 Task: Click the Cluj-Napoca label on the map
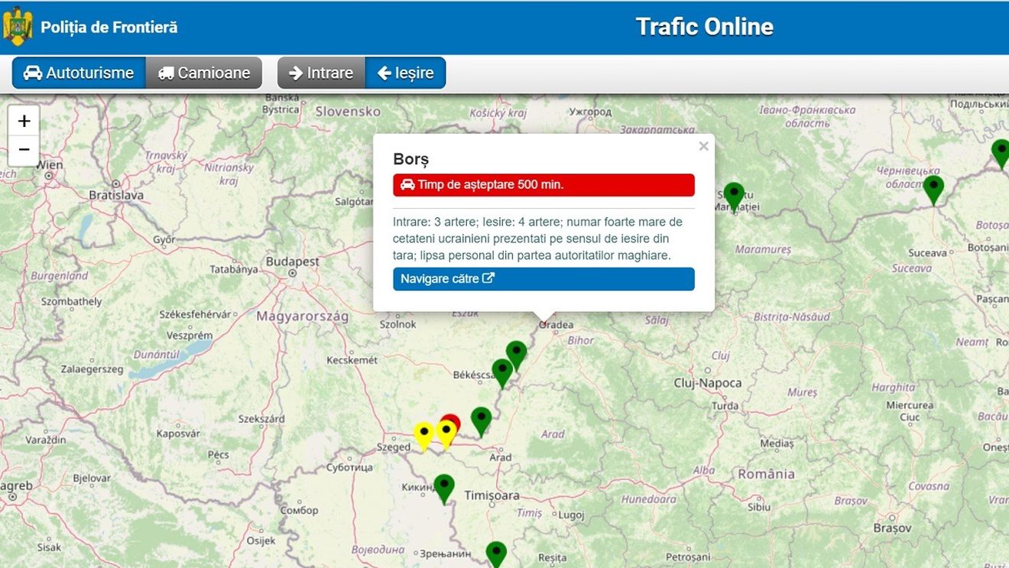[x=708, y=383]
